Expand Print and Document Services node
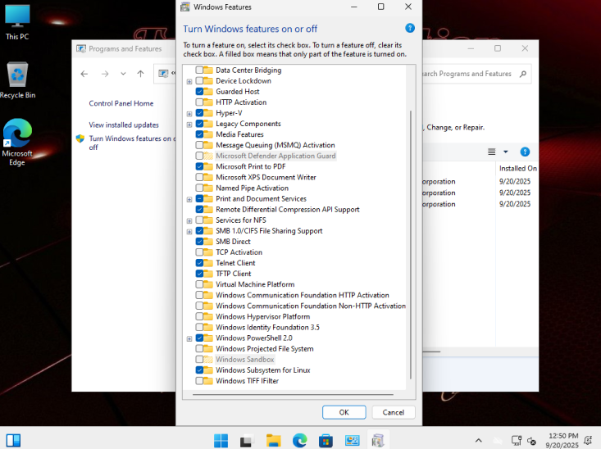The width and height of the screenshot is (601, 449). 189,200
